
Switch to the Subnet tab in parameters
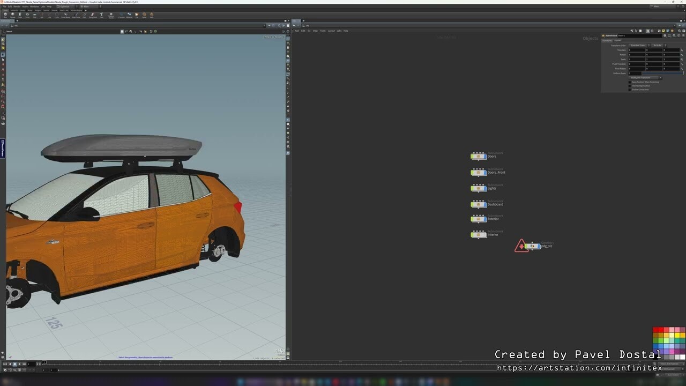pyautogui.click(x=617, y=40)
